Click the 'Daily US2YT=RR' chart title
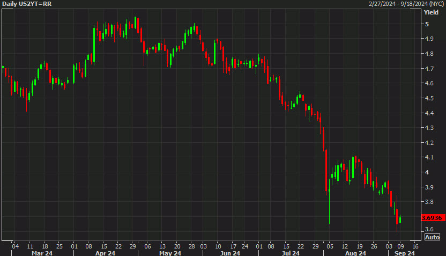Screen dimensions: 446x256 coord(27,4)
